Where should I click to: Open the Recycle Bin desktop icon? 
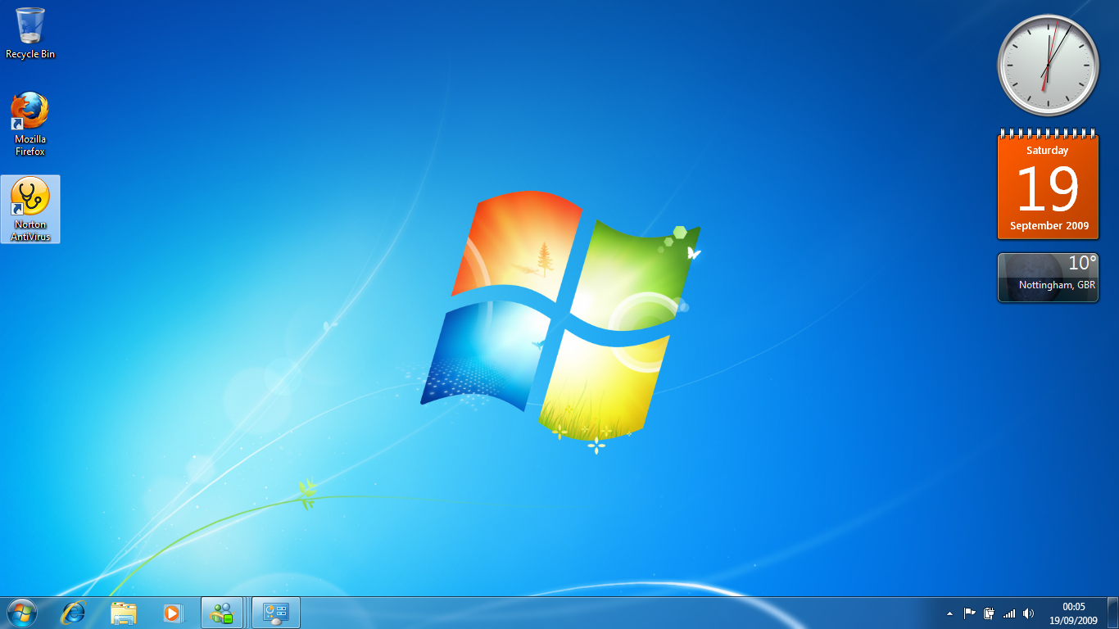click(30, 34)
